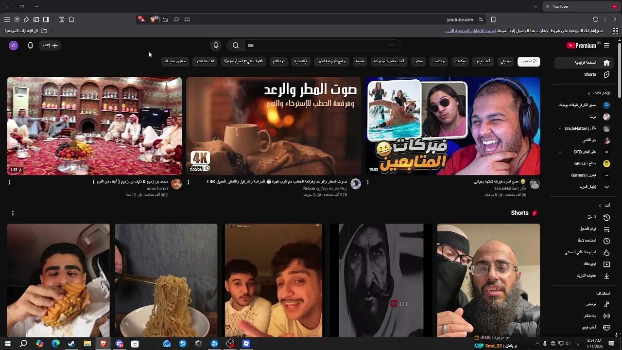
Task: Bookmark this page in the address bar
Action: (493, 19)
